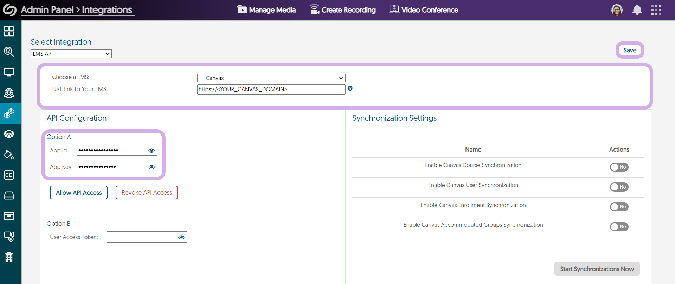Focus the App Key input field

117,167
